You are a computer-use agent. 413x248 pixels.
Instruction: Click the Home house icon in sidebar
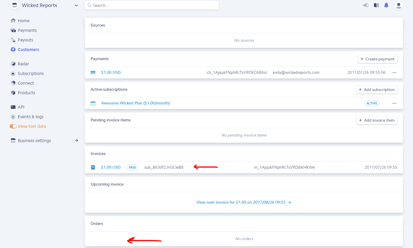(13, 20)
